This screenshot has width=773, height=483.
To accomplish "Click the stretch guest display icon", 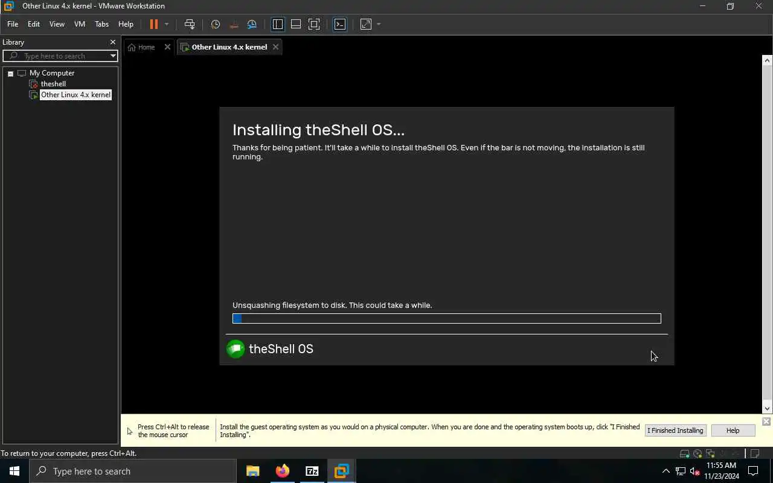I will point(366,24).
